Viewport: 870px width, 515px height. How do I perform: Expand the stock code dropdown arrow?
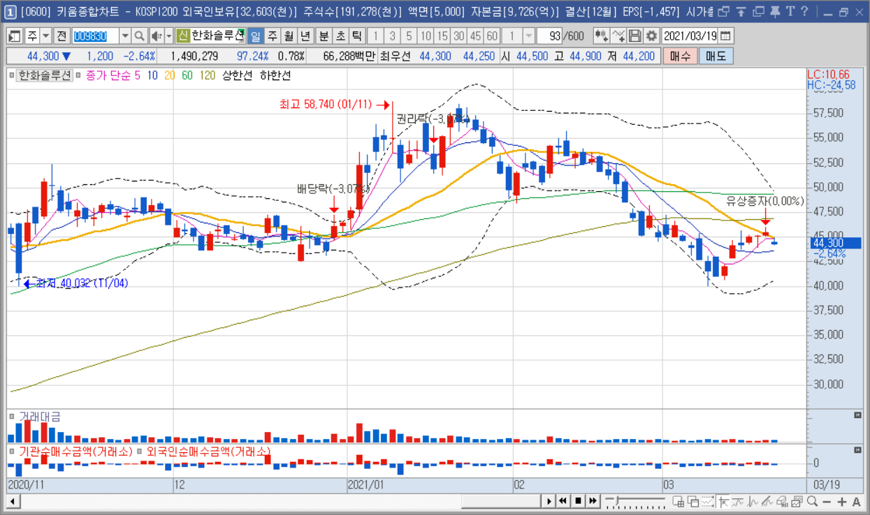tap(125, 36)
